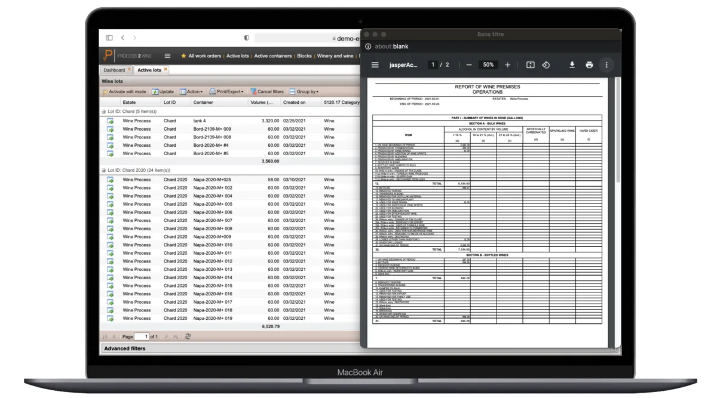The image size is (717, 398).
Task: Zoom out of the PDF document
Action: tap(469, 65)
